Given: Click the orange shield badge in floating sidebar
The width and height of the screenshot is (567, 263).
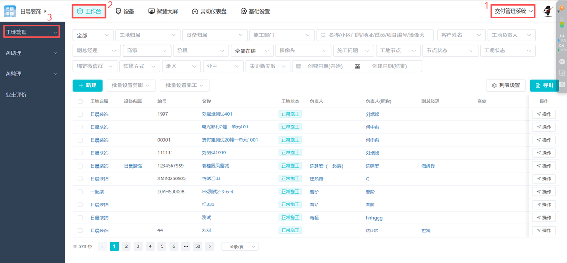Looking at the screenshot, I should (562, 8).
